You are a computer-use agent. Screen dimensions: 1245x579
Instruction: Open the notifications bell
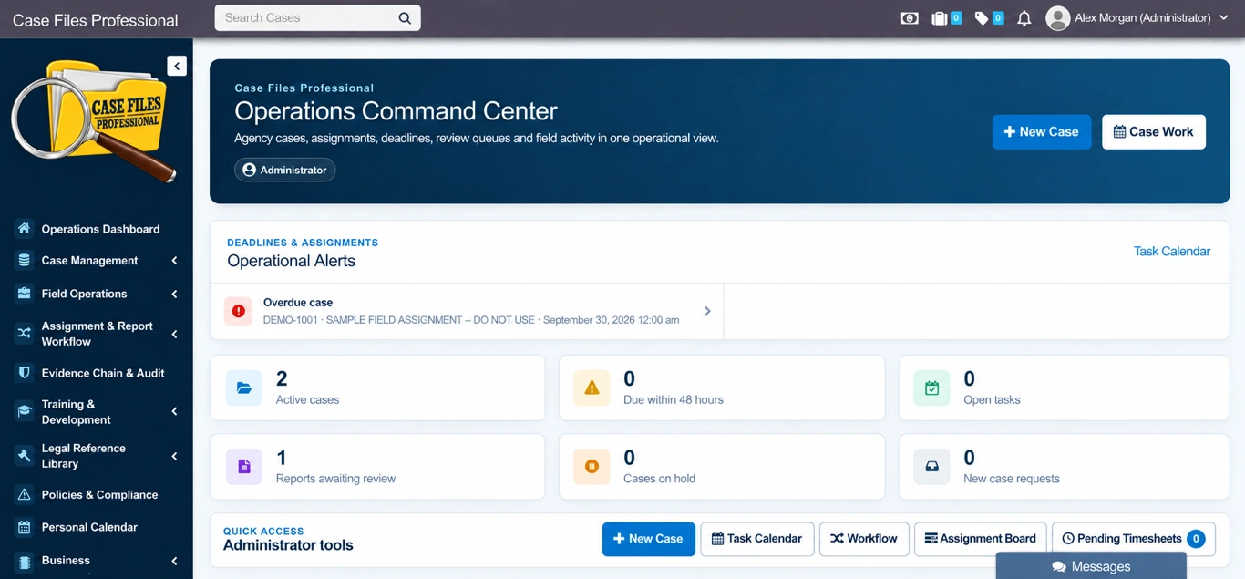coord(1024,18)
